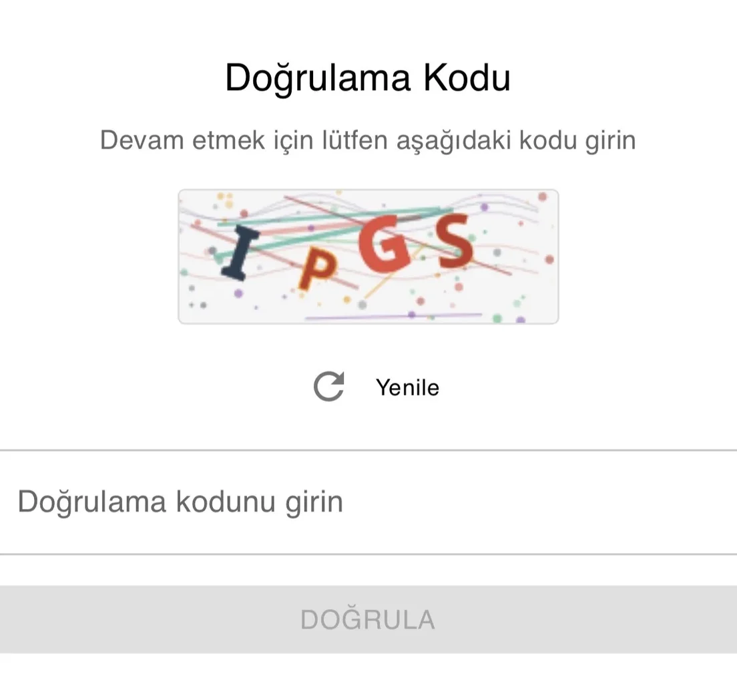Focus the Doğrulama kodunu girin input field

pos(368,502)
